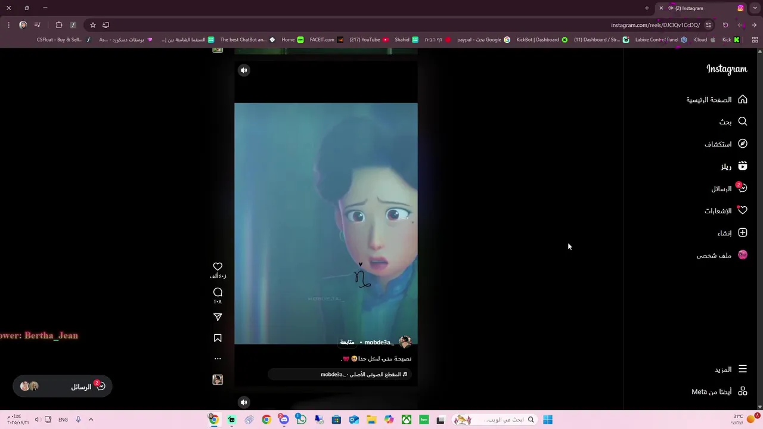The height and width of the screenshot is (429, 763).
Task: Click the reel caption text نصيحة مني
Action: pos(377,359)
